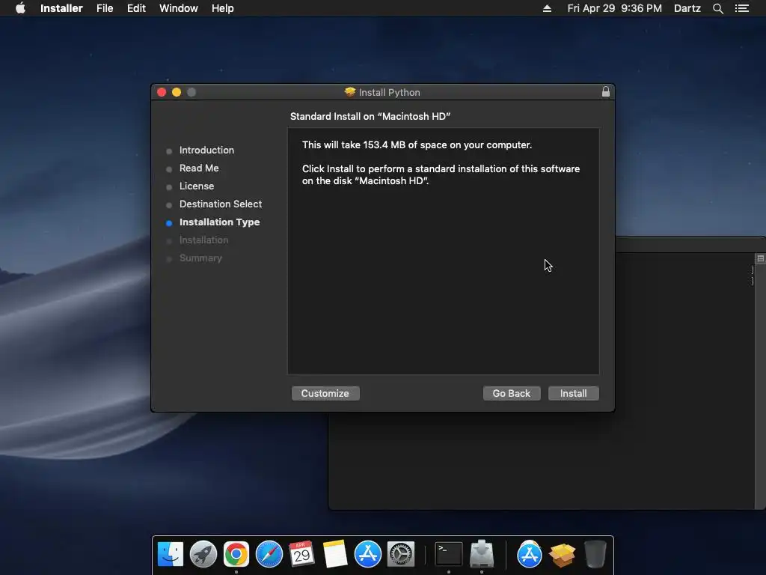766x575 pixels.
Task: Click the red close button of Install Python
Action: pos(162,92)
